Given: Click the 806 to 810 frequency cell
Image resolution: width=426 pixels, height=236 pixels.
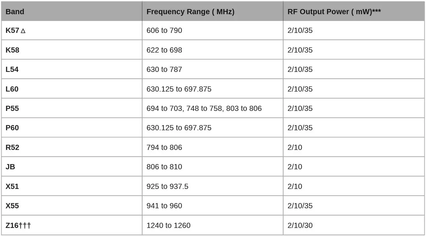Looking at the screenshot, I should (x=164, y=167).
